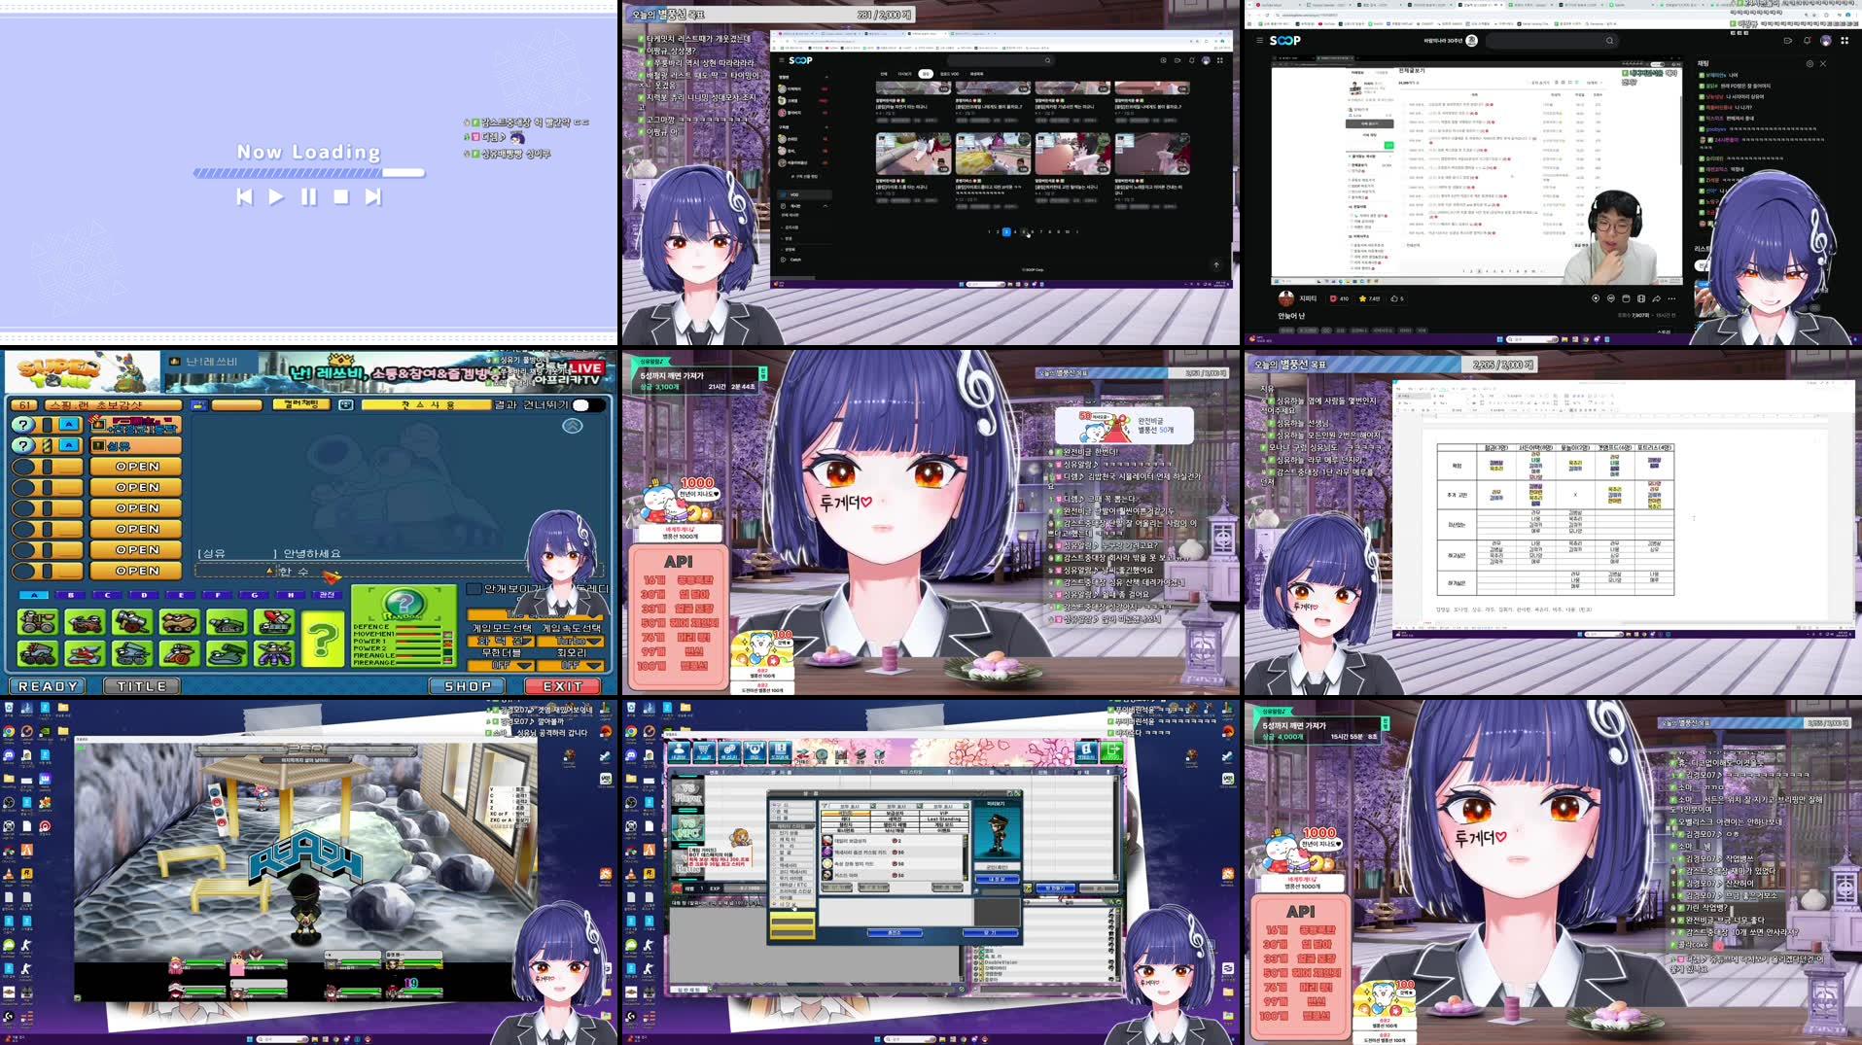This screenshot has width=1862, height=1045.
Task: Open the trade (거래소) icon in game toolbar
Action: click(804, 756)
